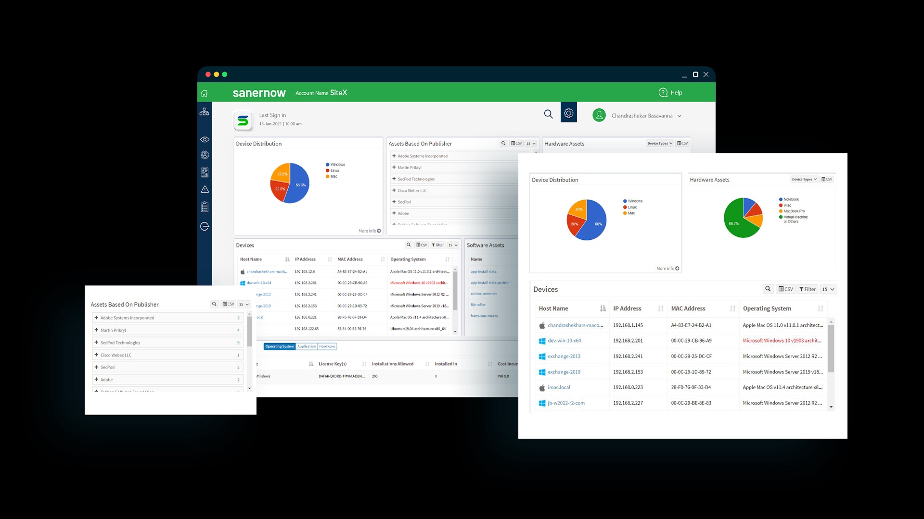Open Device Types dropdown in front-right Hardware Assets

804,179
